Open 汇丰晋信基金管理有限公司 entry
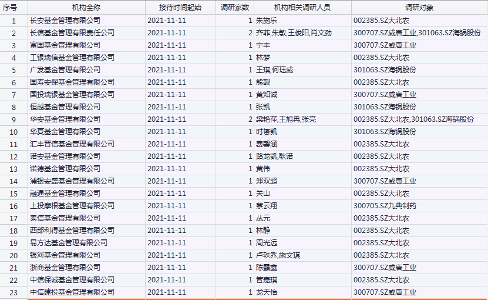 [68, 144]
